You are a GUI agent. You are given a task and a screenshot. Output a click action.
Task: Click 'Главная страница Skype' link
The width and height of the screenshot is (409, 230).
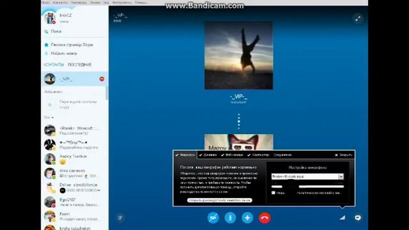(x=72, y=45)
